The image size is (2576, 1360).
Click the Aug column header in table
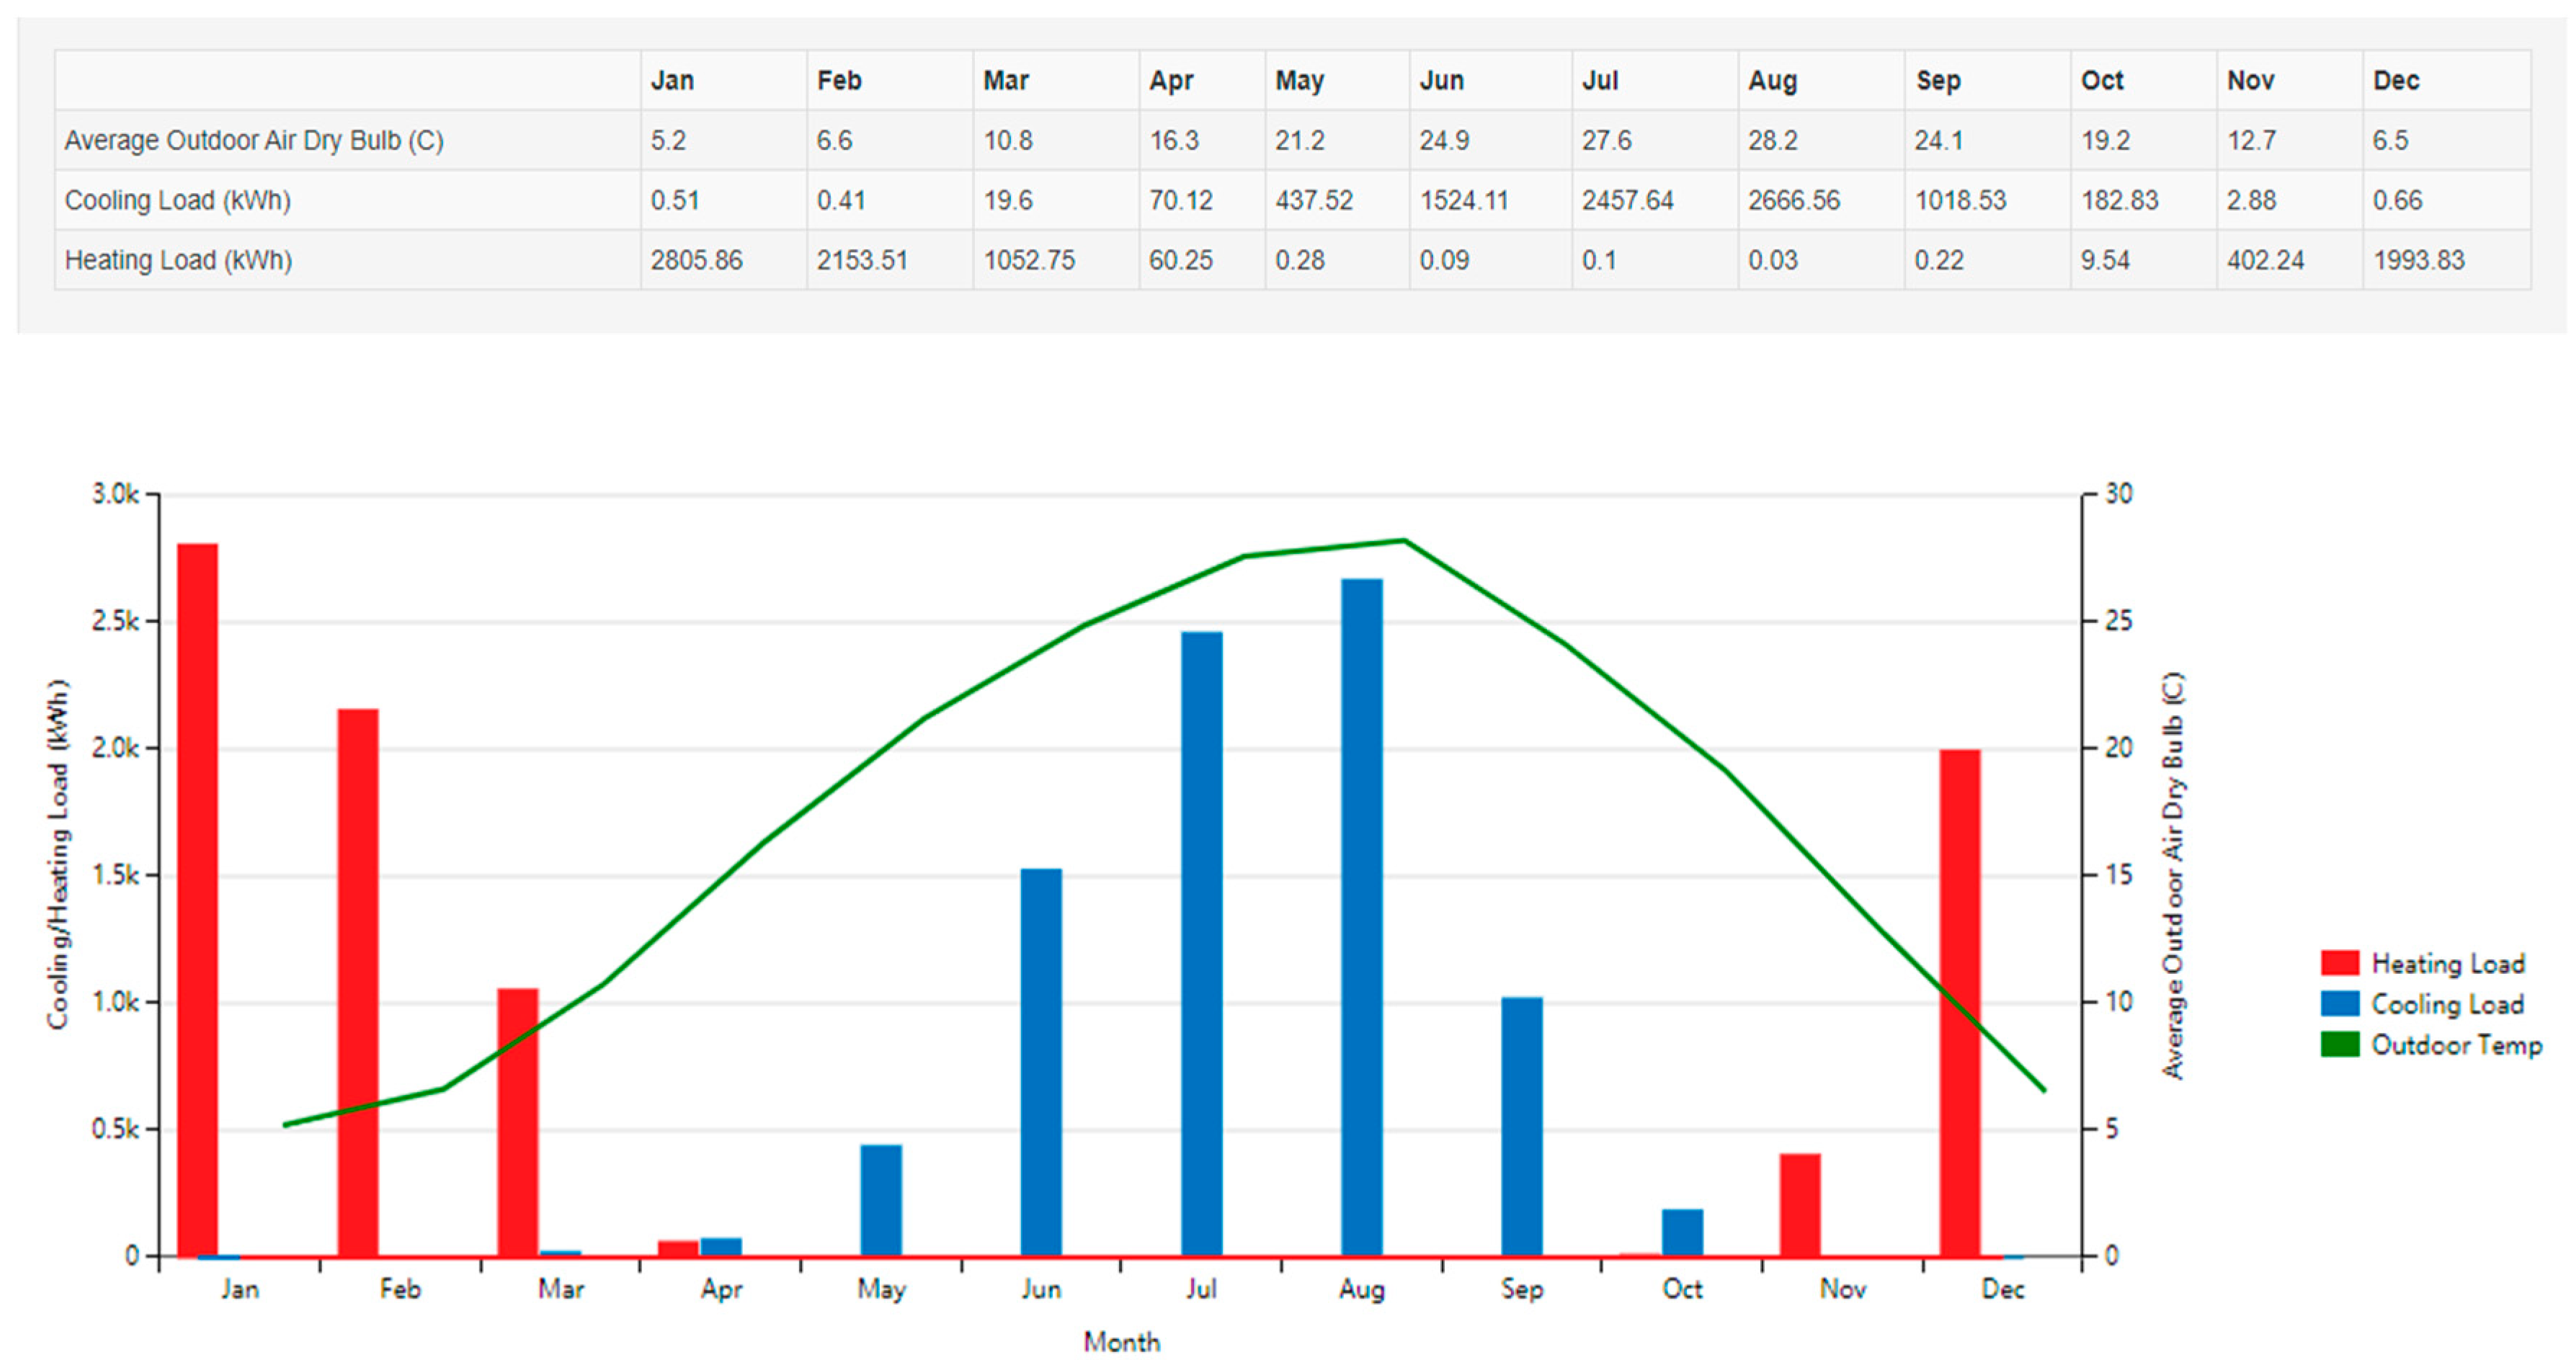pos(1772,80)
